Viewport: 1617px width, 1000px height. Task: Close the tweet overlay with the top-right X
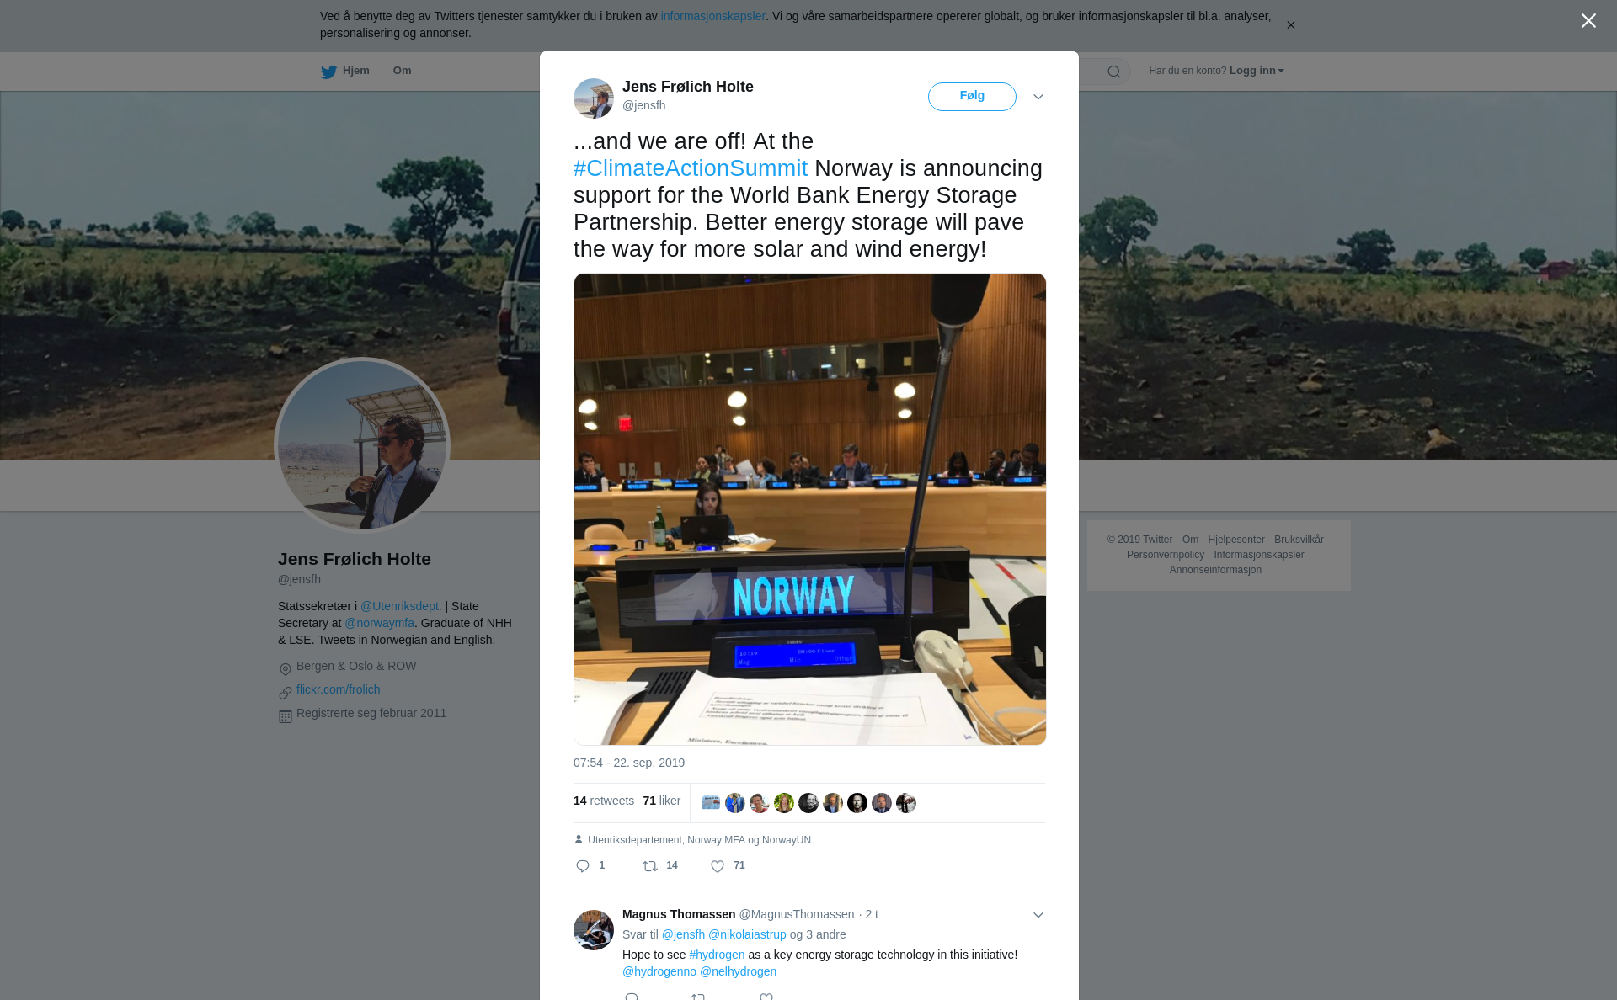[x=1588, y=20]
